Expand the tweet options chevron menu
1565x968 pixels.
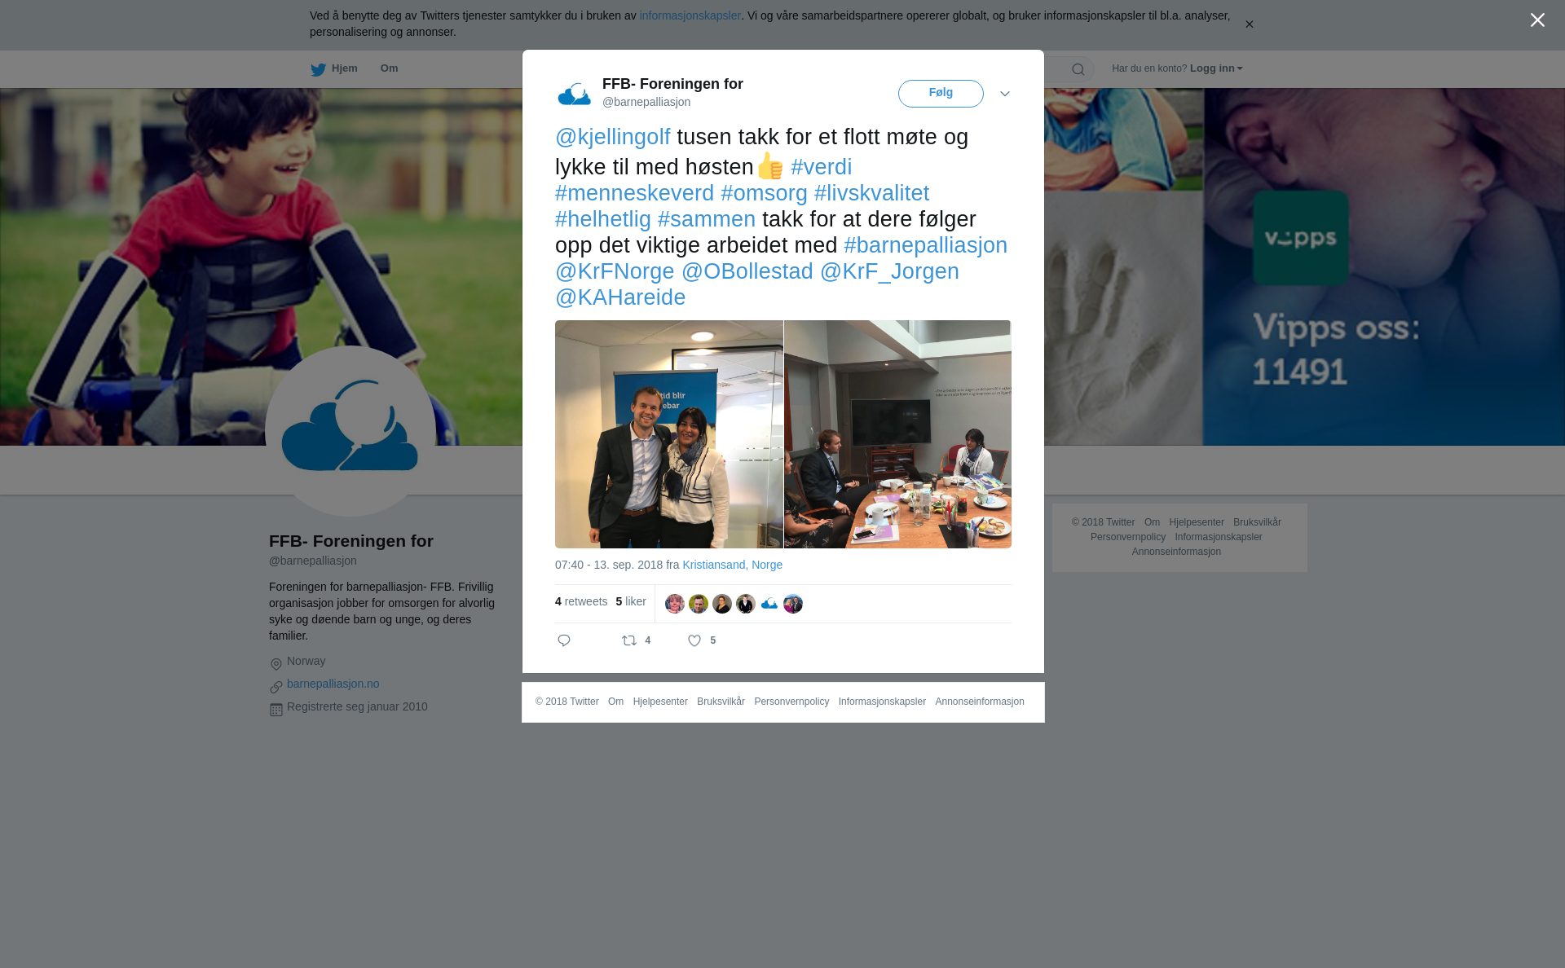[1005, 94]
